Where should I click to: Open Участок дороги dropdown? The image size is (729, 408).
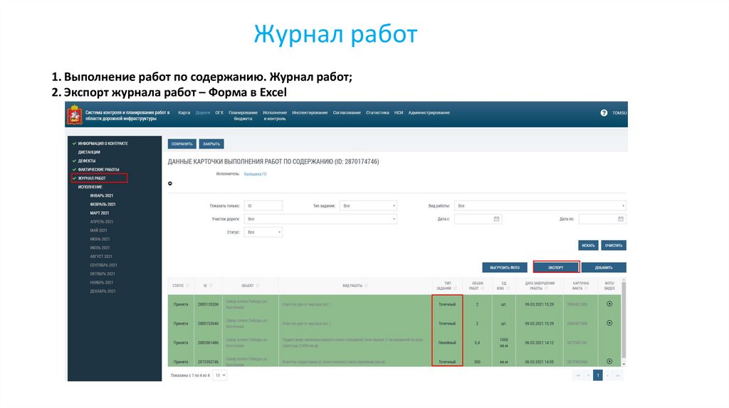[x=320, y=219]
